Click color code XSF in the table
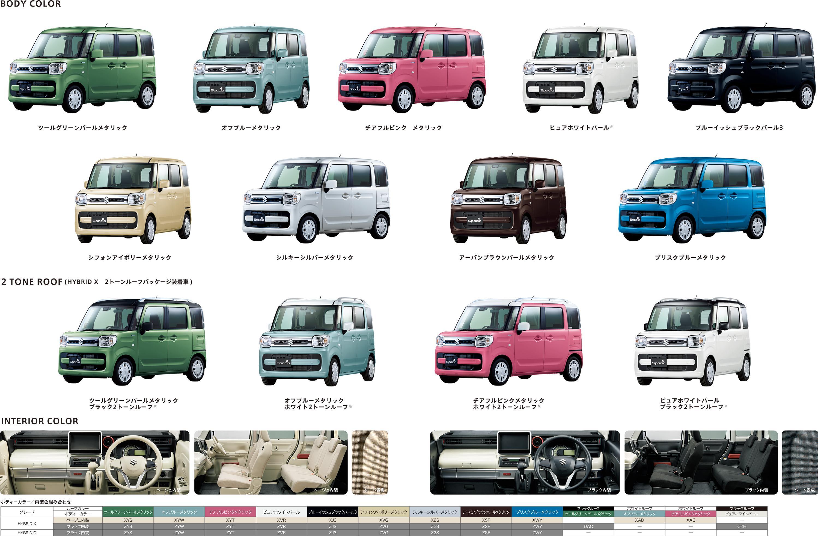 point(486,520)
